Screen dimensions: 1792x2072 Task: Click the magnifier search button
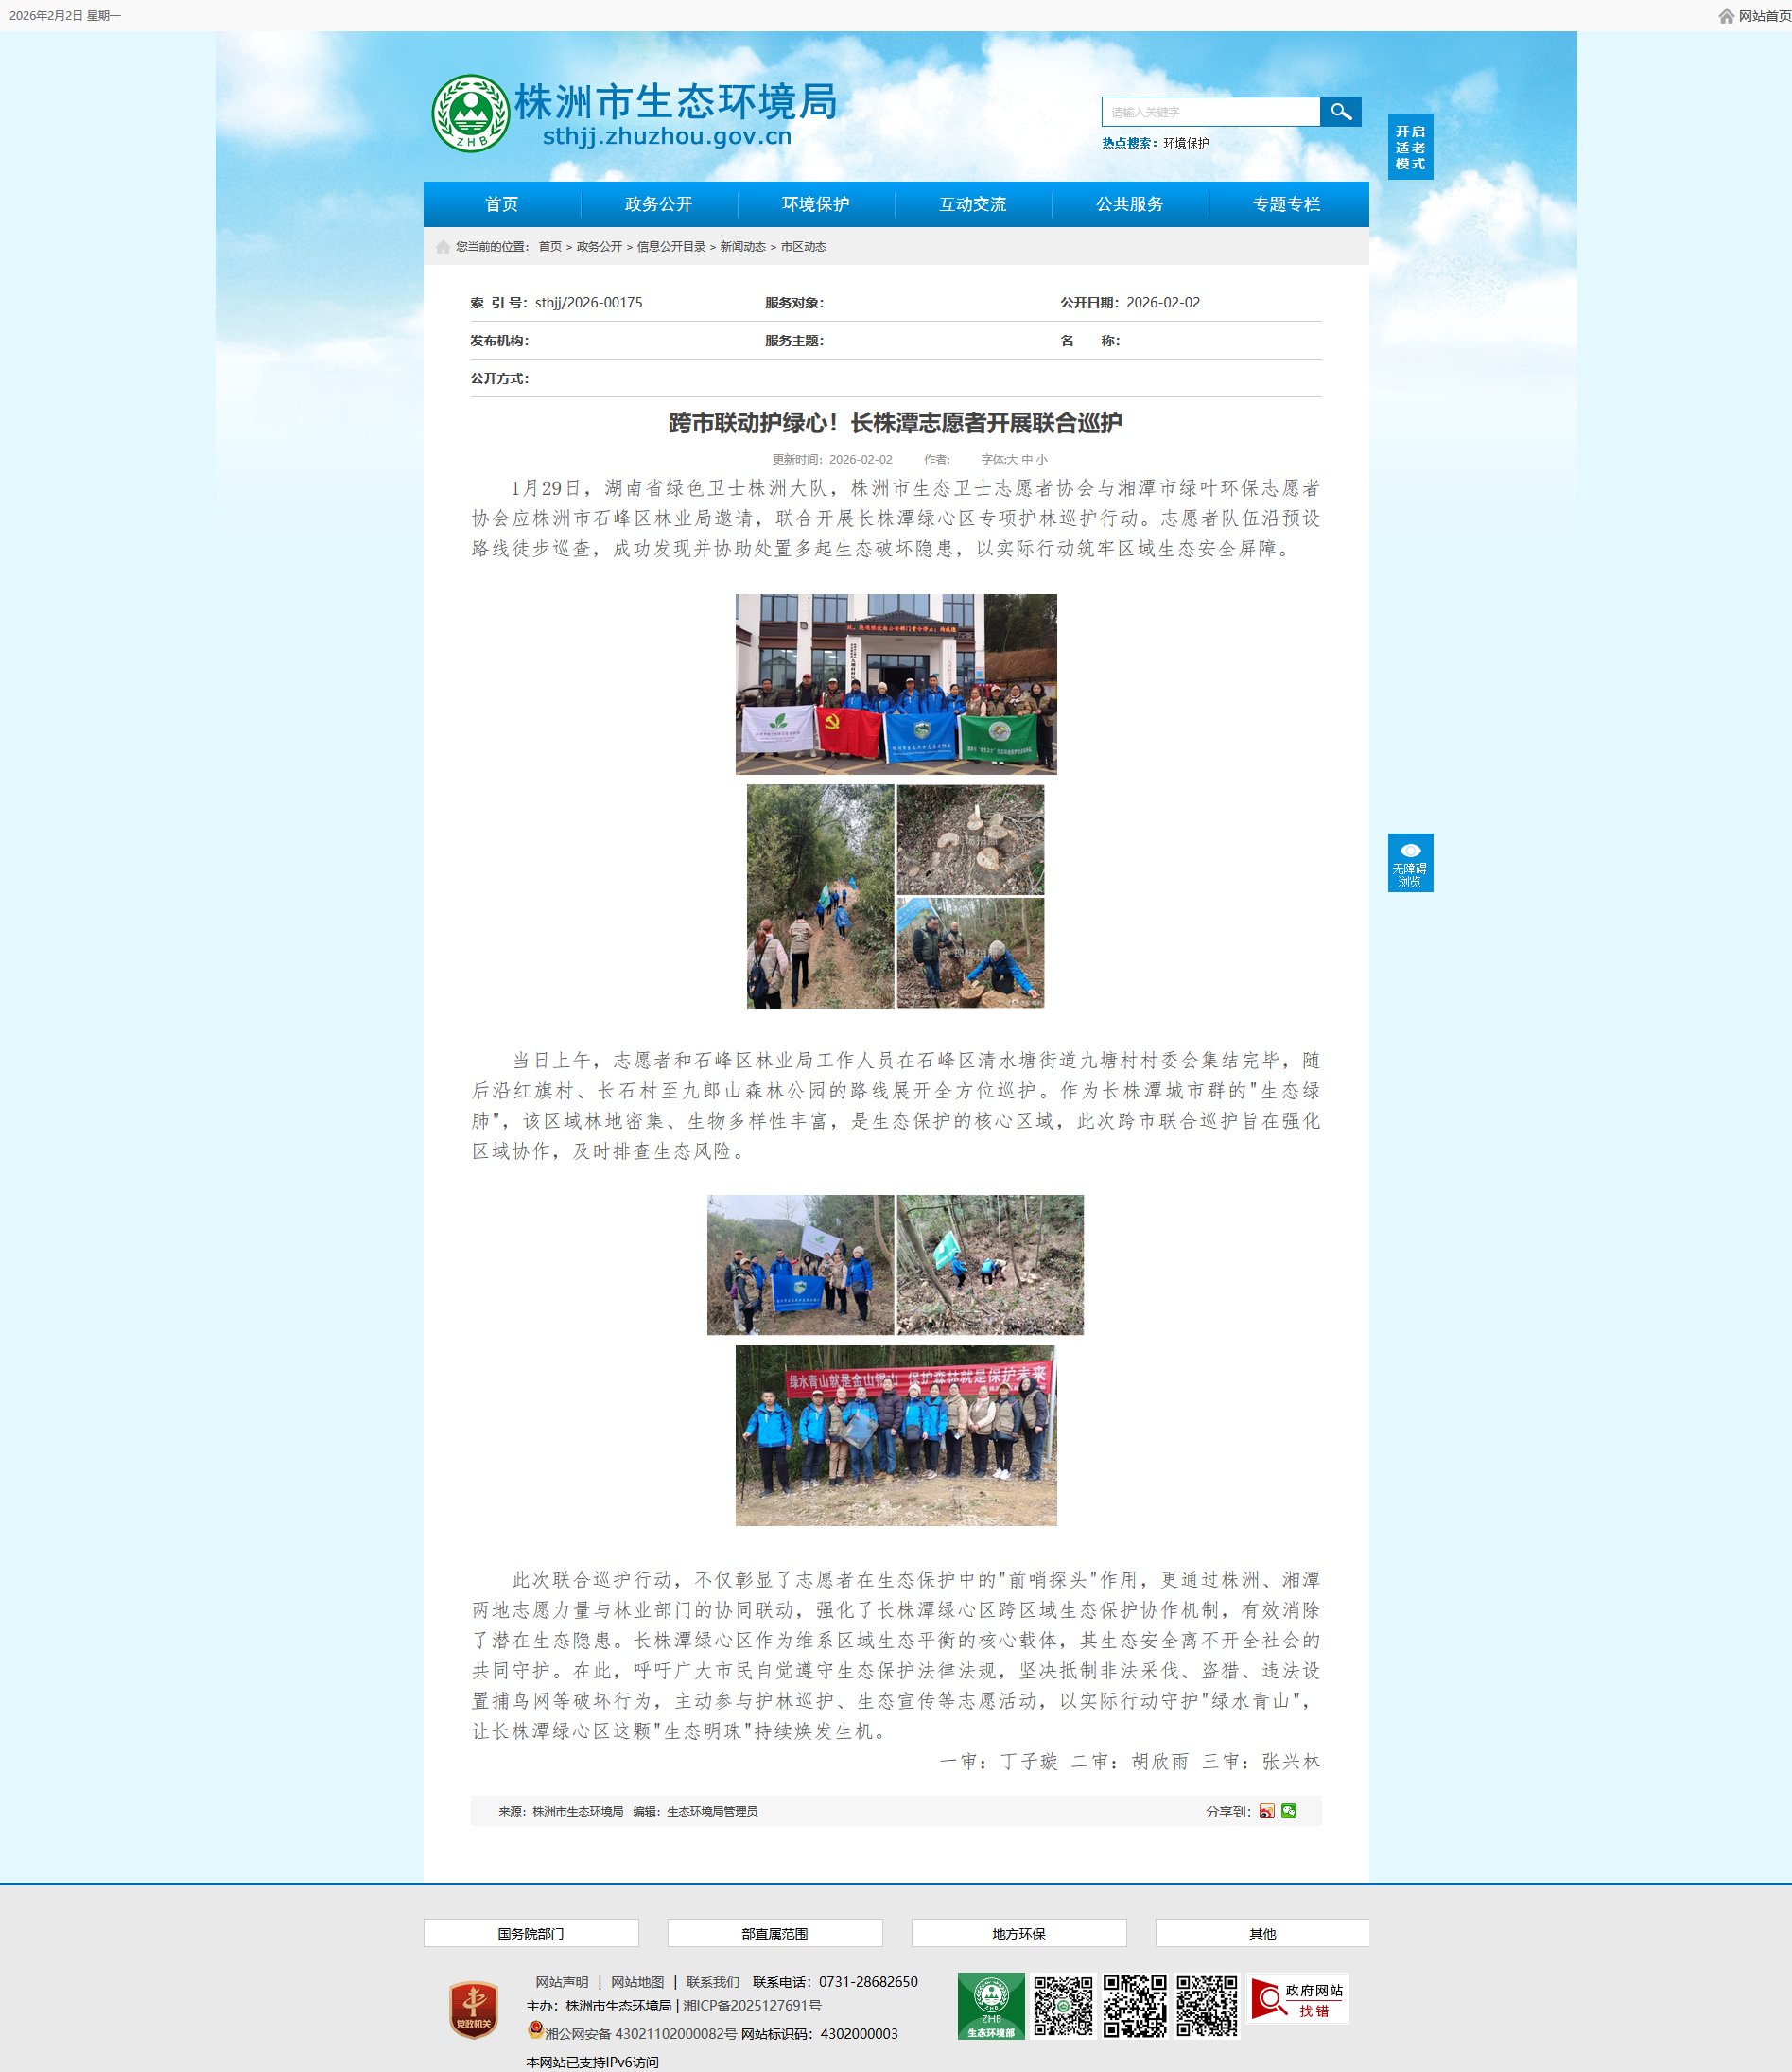pos(1340,112)
